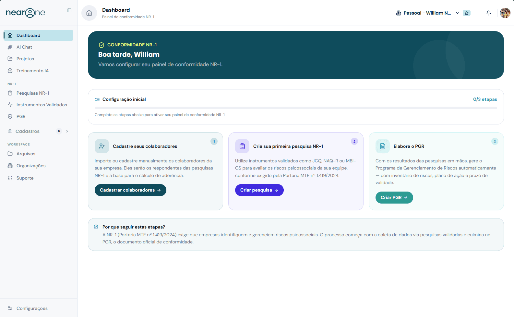Click the Criar PGR button

[x=394, y=197]
